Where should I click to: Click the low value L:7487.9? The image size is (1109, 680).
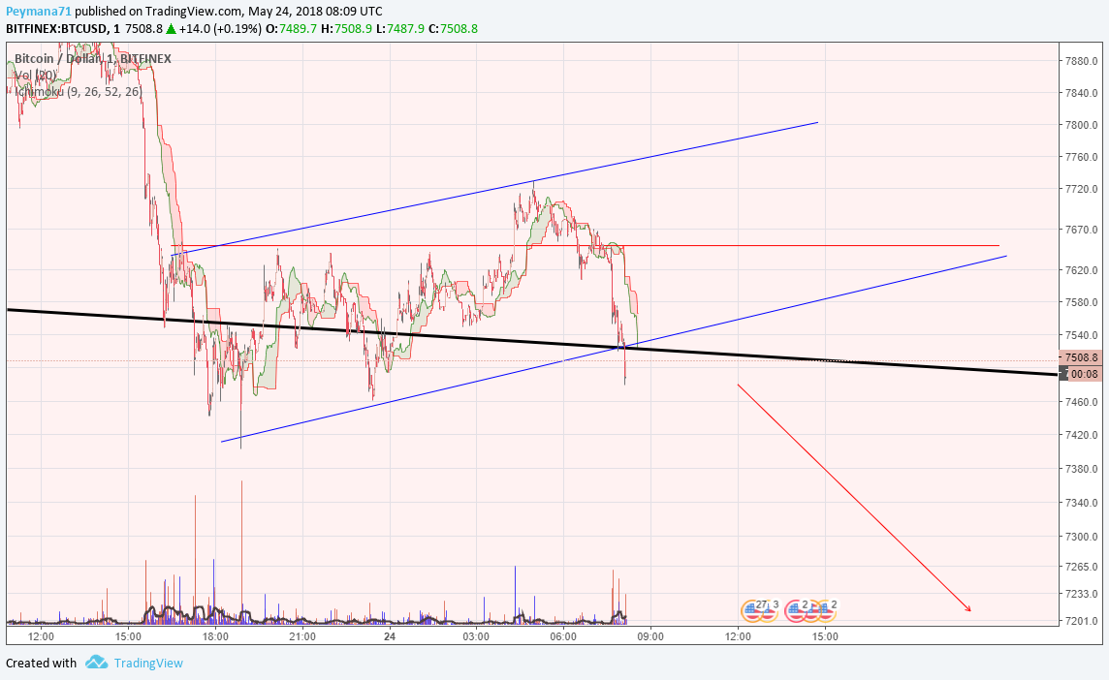[x=399, y=29]
